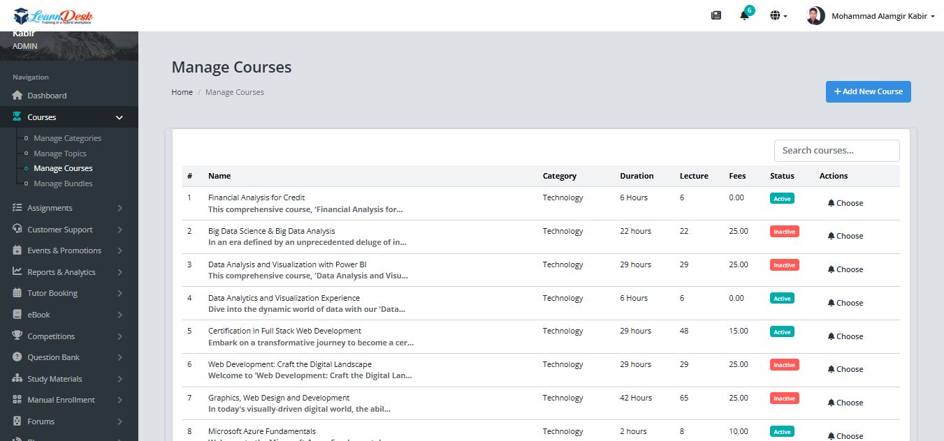
Task: Click Choose for Financial Analysis for Credit
Action: [845, 203]
